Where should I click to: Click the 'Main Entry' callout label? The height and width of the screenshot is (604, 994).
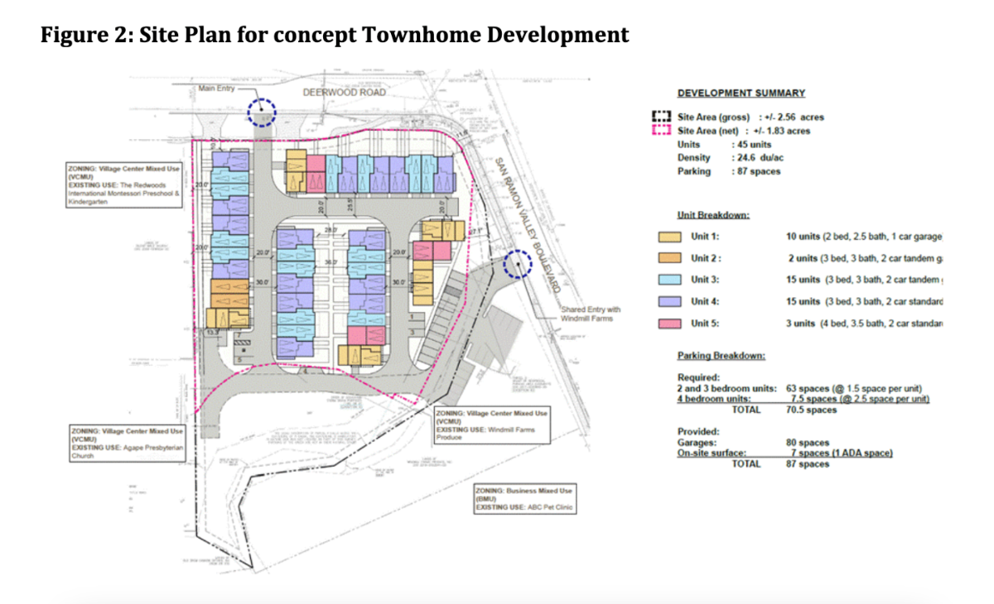217,89
